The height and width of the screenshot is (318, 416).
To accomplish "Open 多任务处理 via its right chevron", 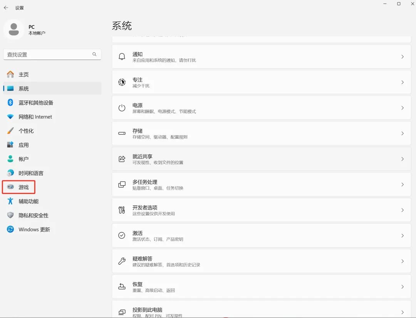I will [x=403, y=185].
